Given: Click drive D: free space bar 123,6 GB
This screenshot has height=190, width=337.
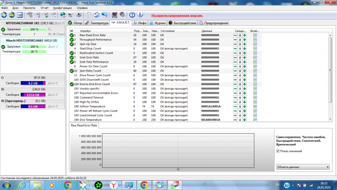Looking at the screenshot, I should tap(33, 95).
